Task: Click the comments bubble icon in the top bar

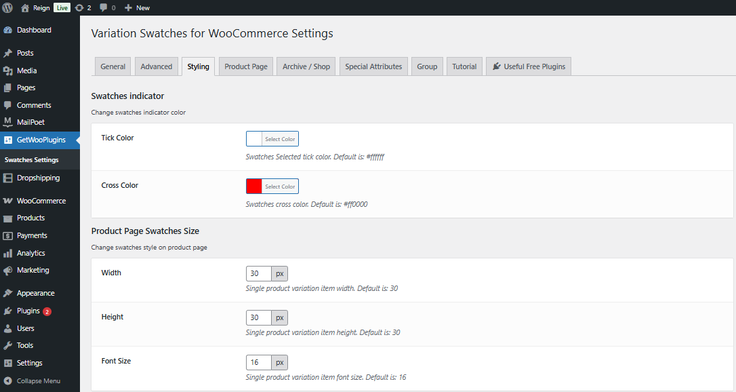Action: [x=102, y=7]
